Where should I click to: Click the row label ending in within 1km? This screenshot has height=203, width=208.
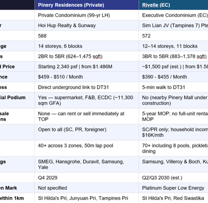17,198
